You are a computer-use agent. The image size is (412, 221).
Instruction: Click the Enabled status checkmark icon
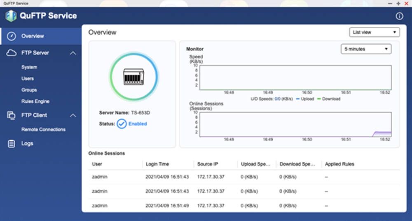point(122,124)
